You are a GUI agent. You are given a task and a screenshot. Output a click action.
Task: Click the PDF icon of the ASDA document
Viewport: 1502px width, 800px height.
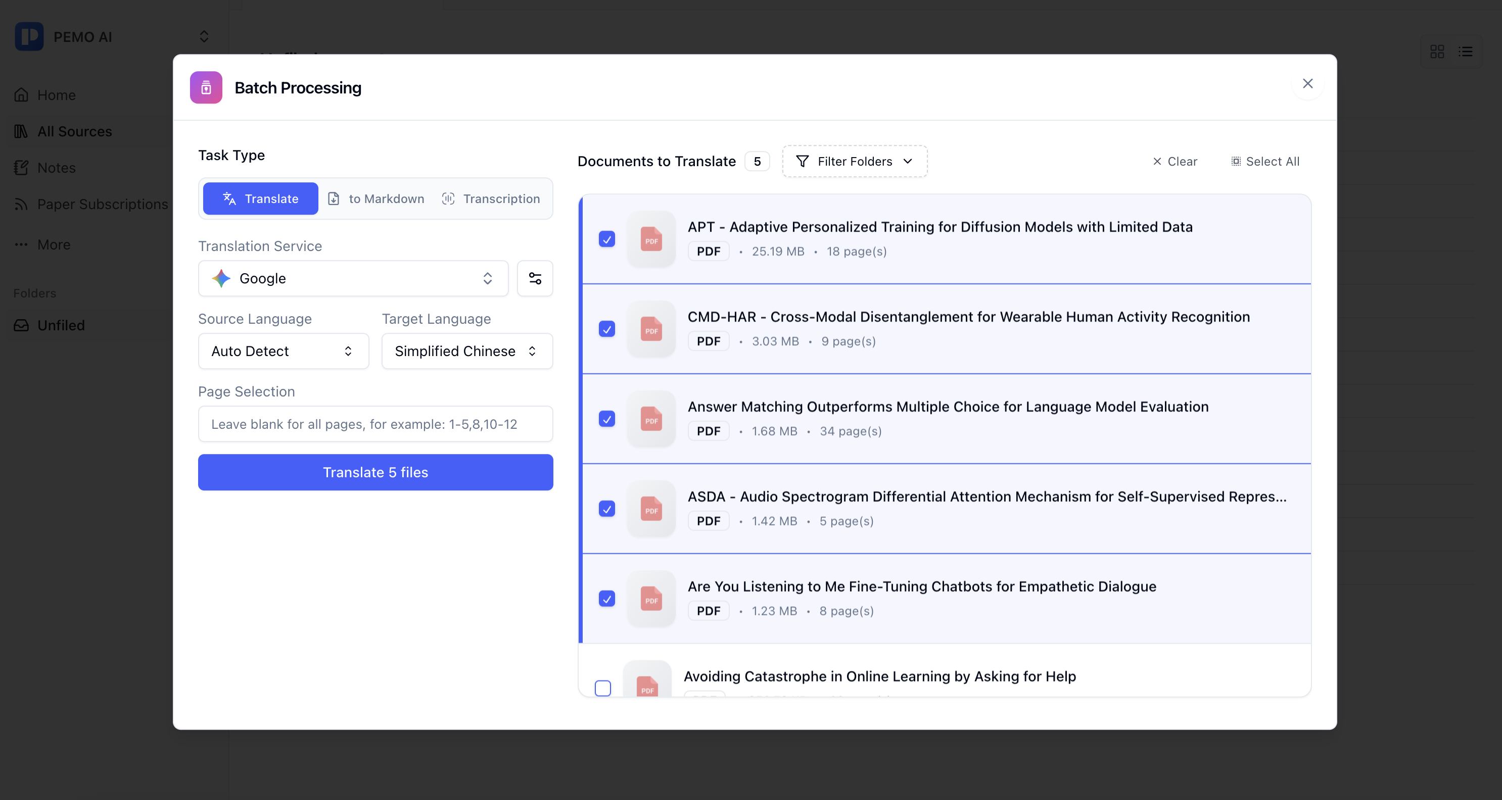tap(651, 509)
